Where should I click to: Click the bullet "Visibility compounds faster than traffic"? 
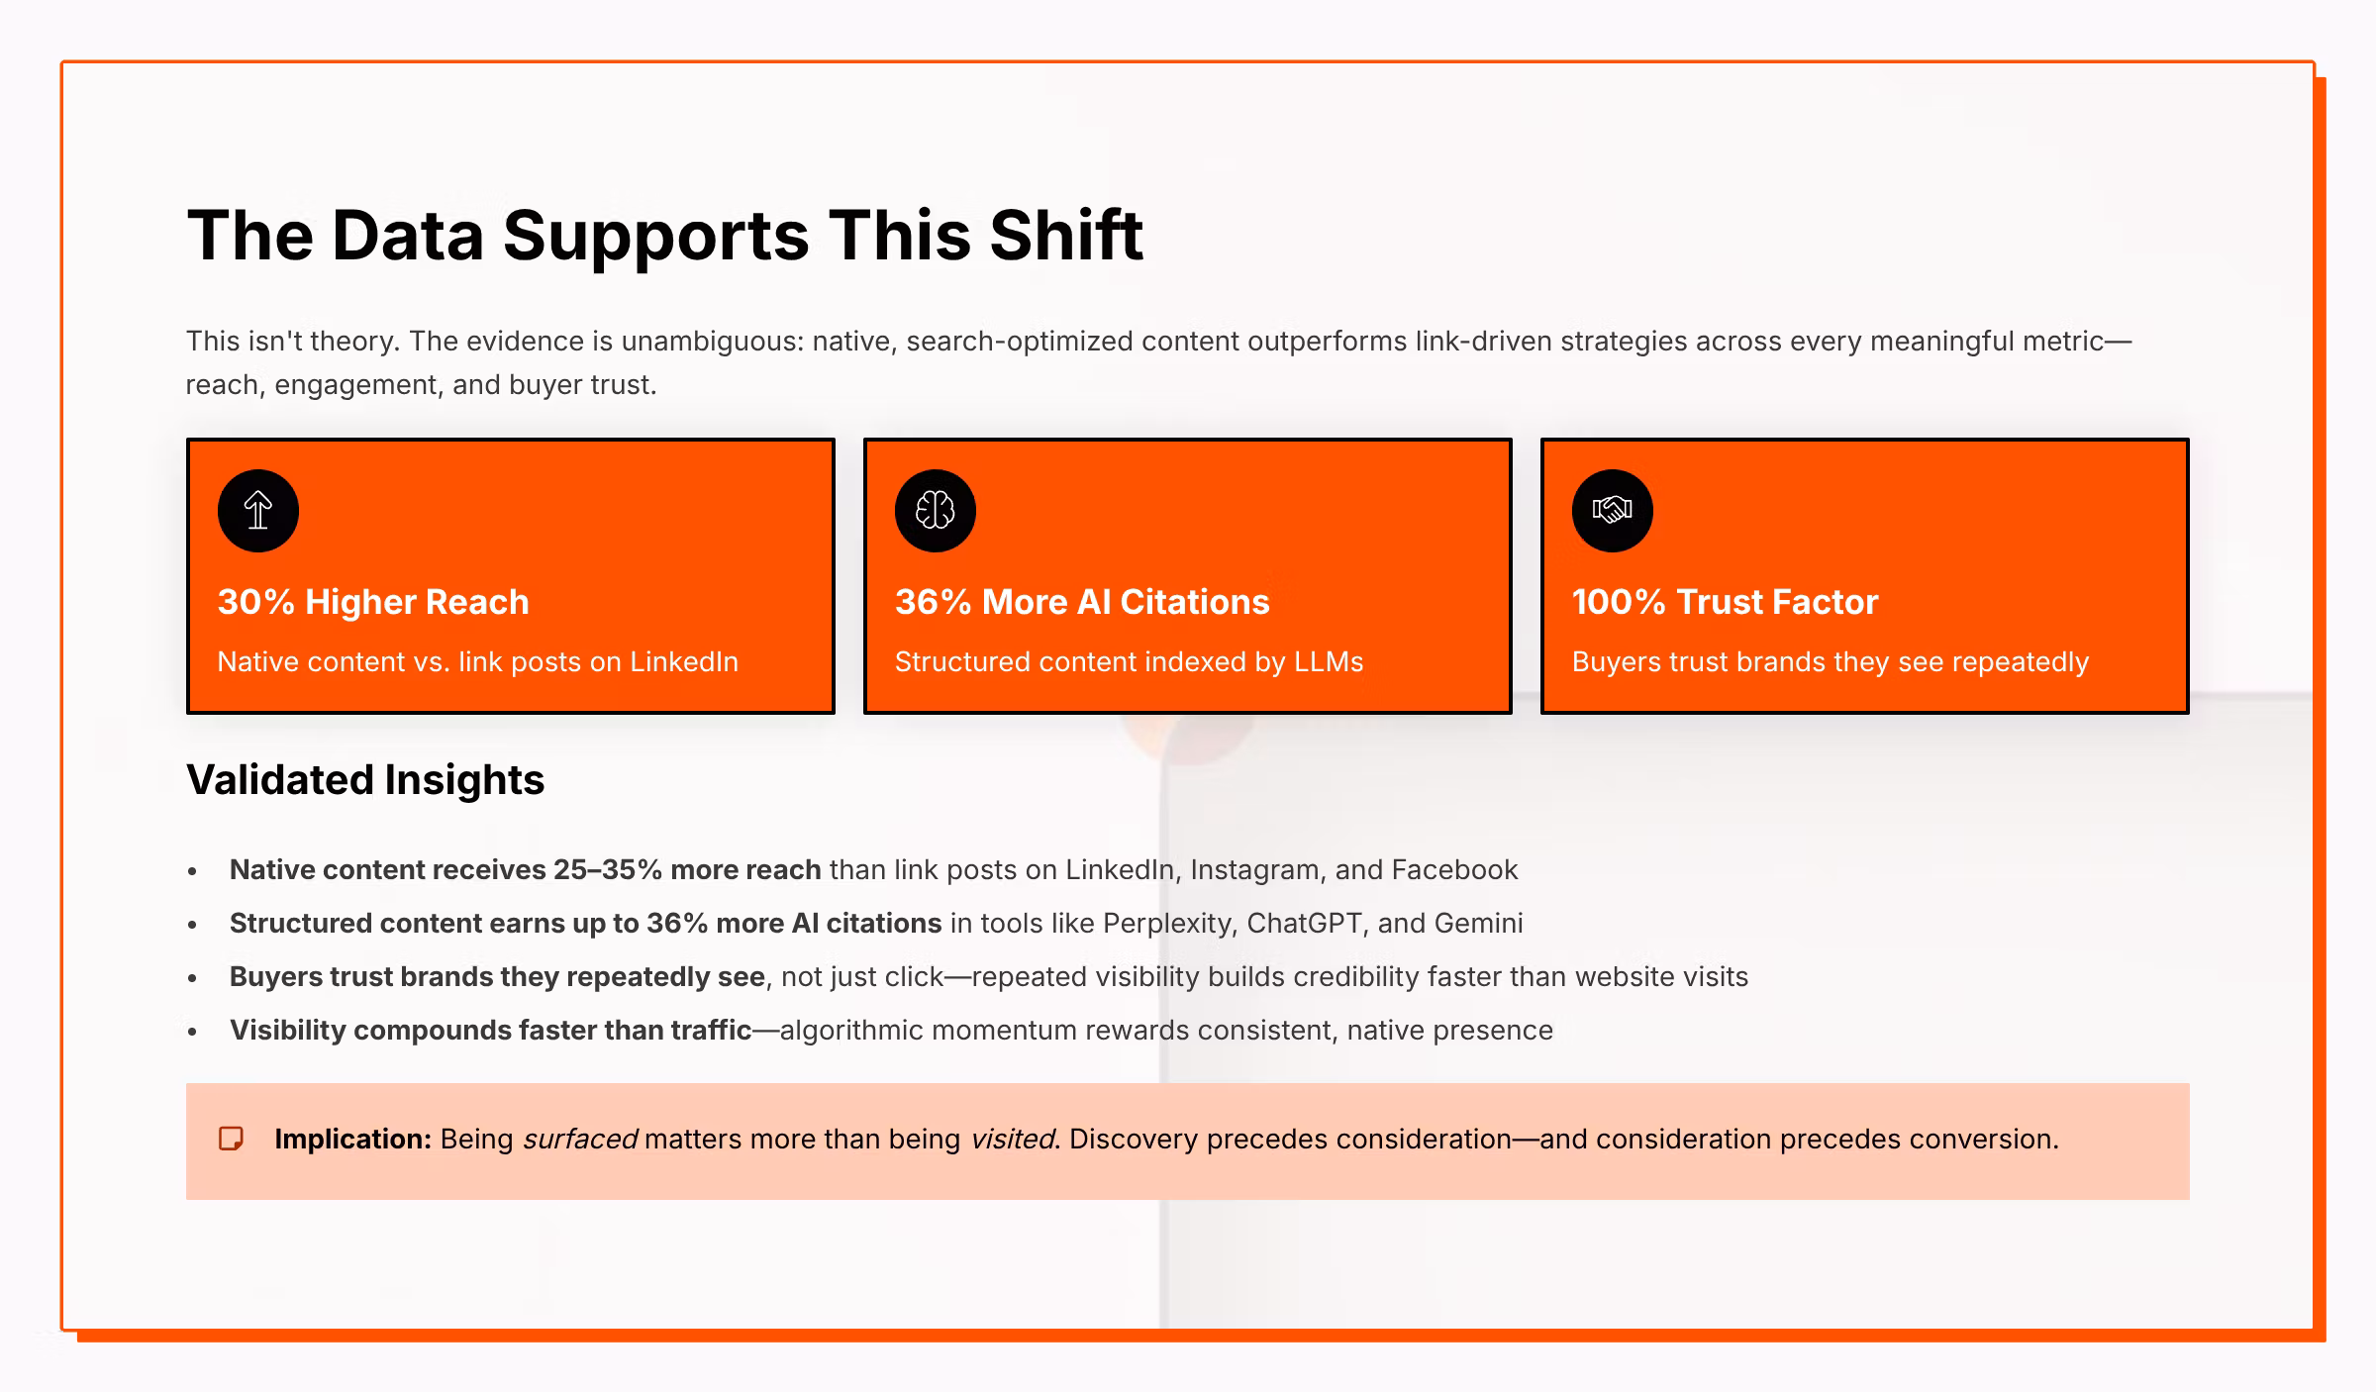(x=890, y=1030)
